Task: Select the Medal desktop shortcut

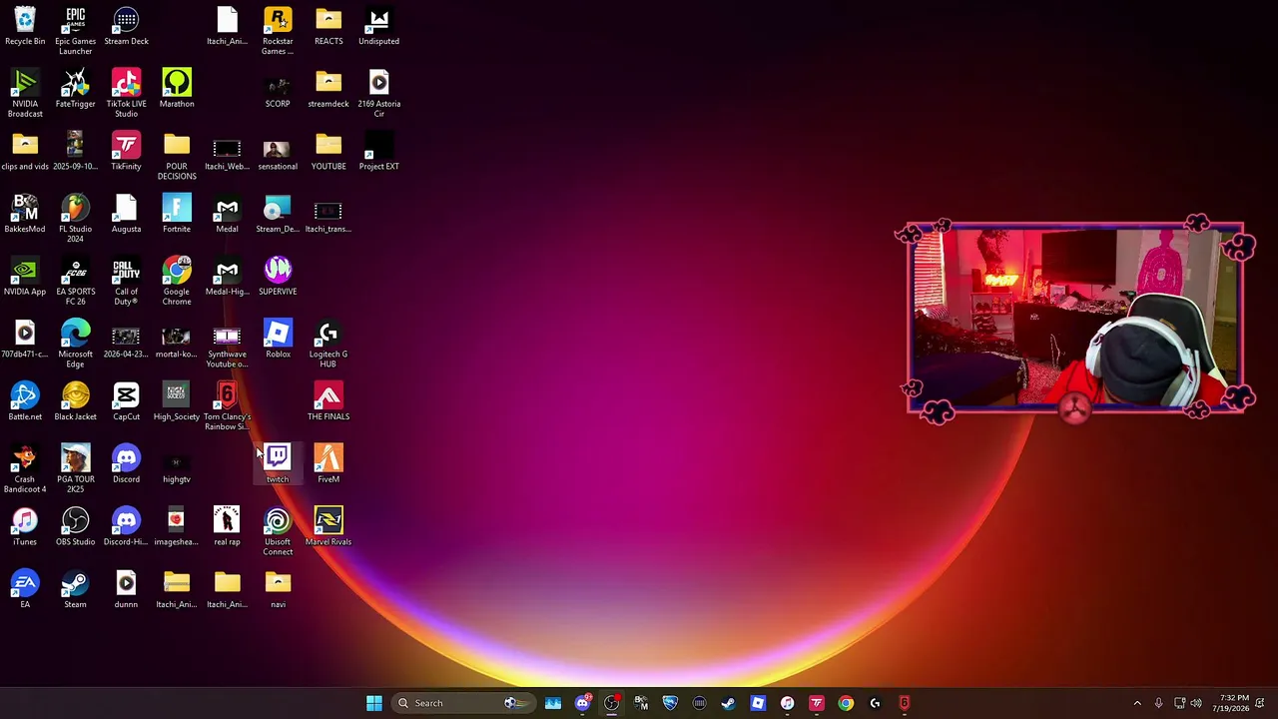Action: click(x=227, y=215)
